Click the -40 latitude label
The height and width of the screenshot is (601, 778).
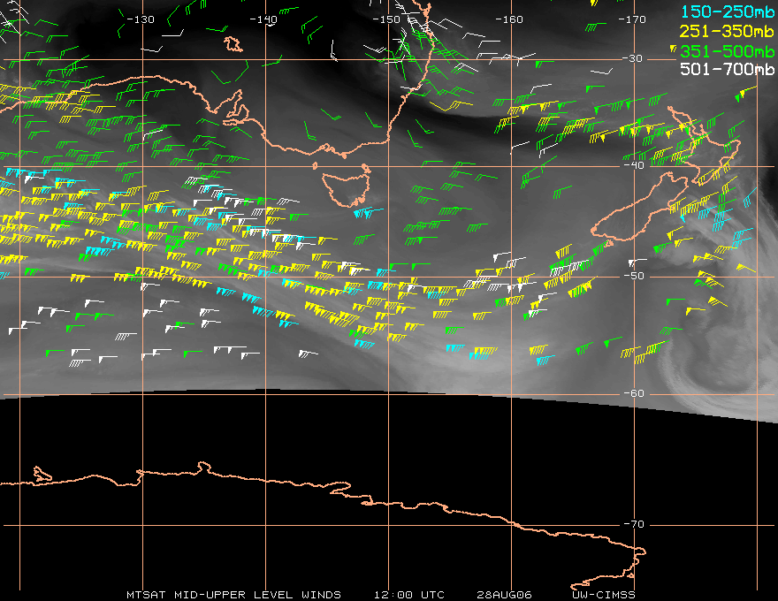(x=634, y=165)
